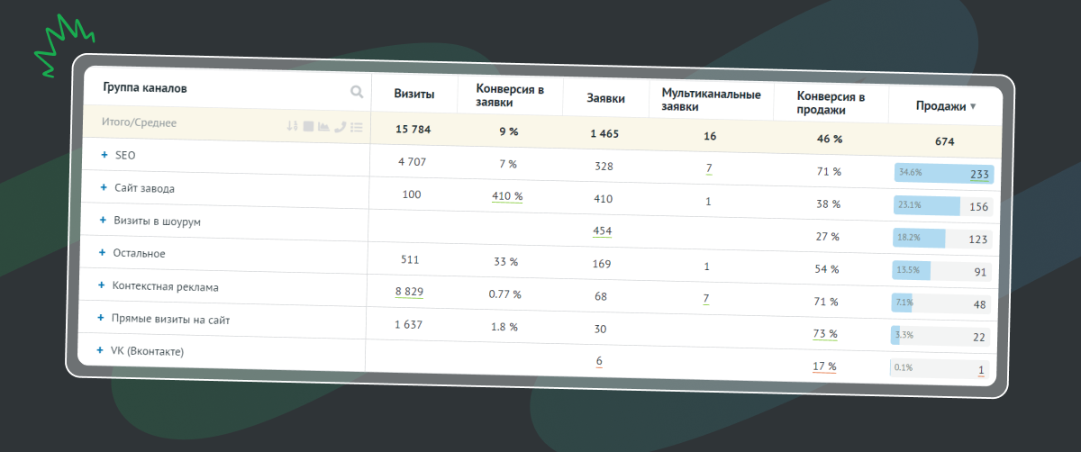Click the numeric sort icon in Итого row

[292, 126]
